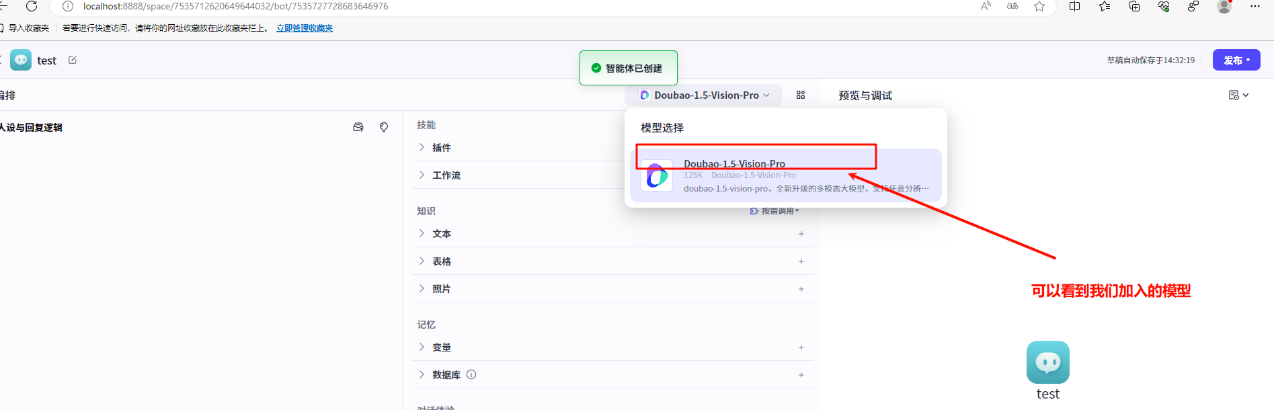Viewport: 1274px width, 410px height.
Task: Add a 变量 with plus icon
Action: pyautogui.click(x=801, y=347)
